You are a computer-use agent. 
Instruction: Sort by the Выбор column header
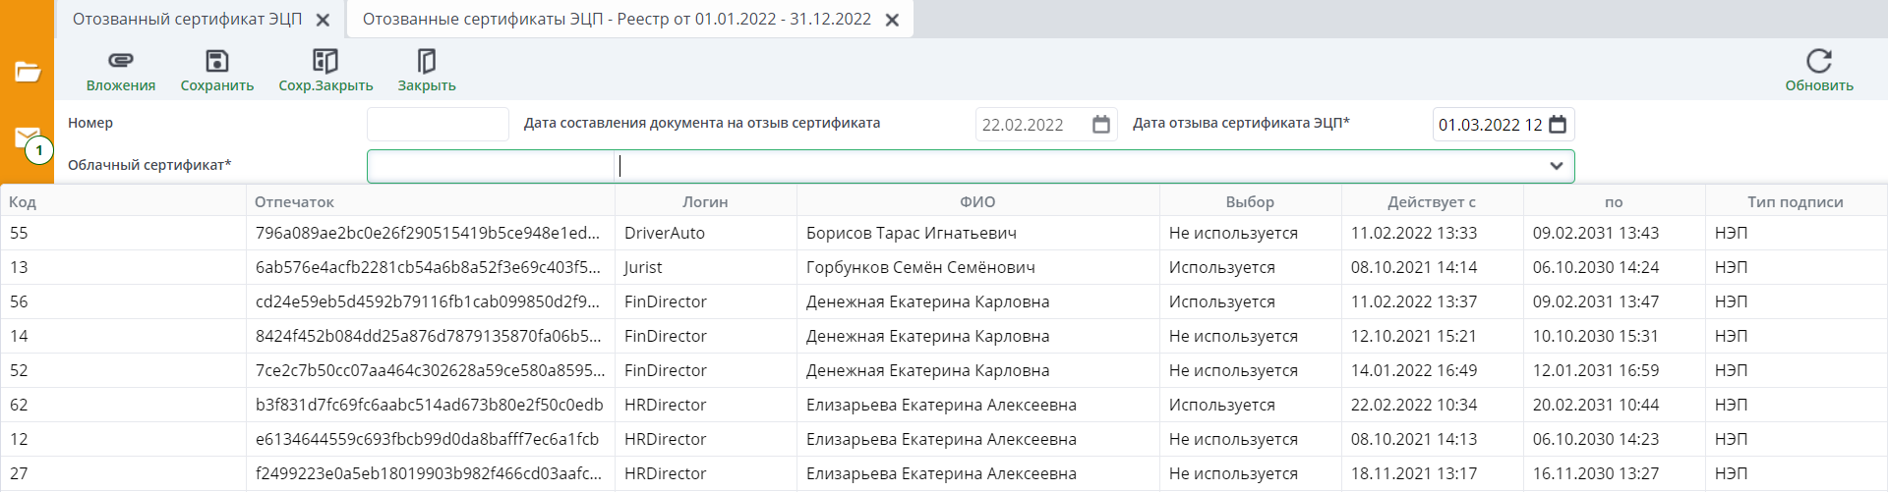[x=1250, y=202]
